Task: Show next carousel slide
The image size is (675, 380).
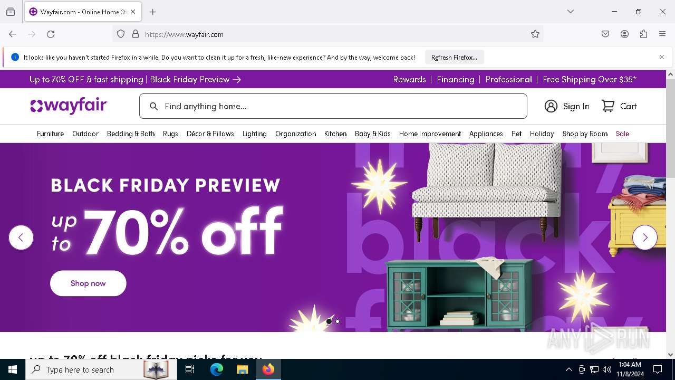Action: [645, 237]
